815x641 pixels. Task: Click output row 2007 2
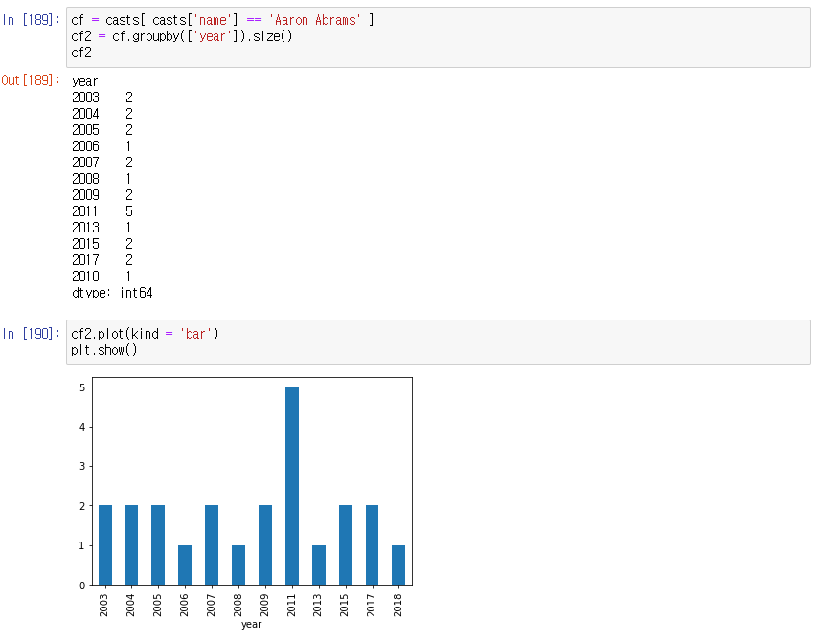click(x=102, y=163)
